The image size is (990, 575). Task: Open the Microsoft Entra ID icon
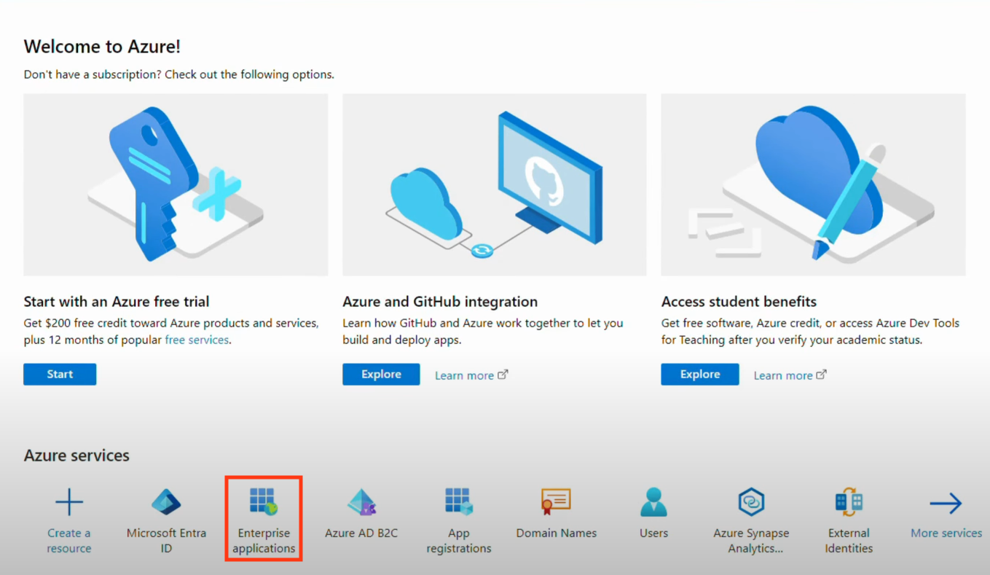point(166,503)
